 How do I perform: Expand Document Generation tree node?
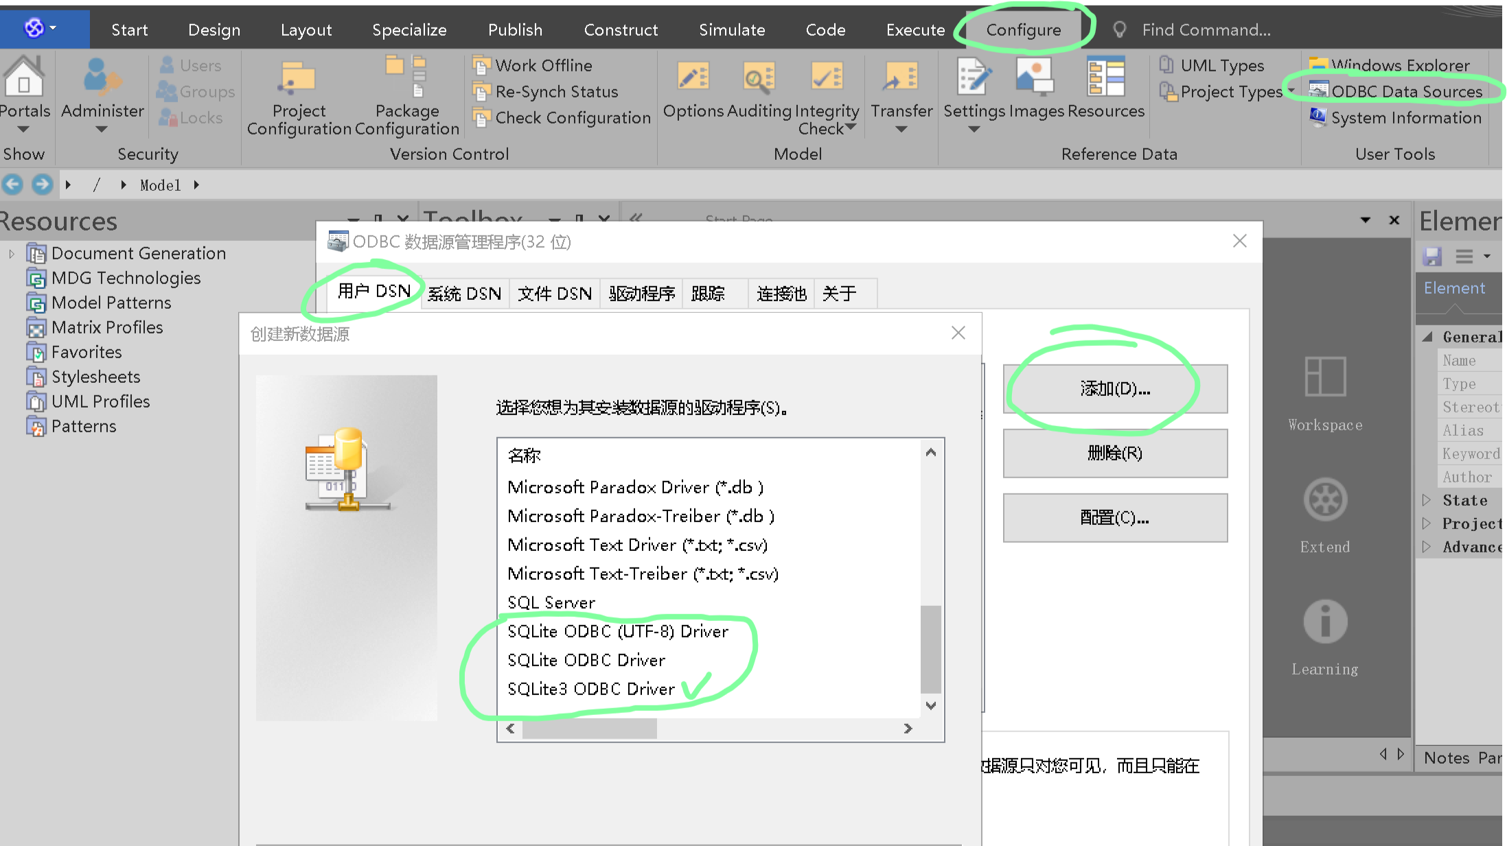pyautogui.click(x=12, y=254)
